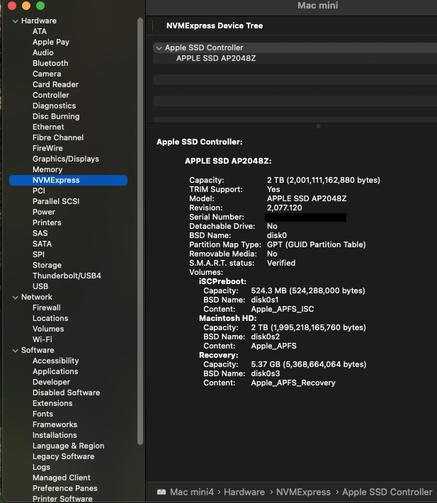
Task: Click the pane divider handle dot
Action: point(318,126)
